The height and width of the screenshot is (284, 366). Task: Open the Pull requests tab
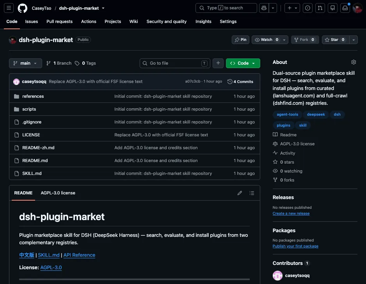pos(60,21)
